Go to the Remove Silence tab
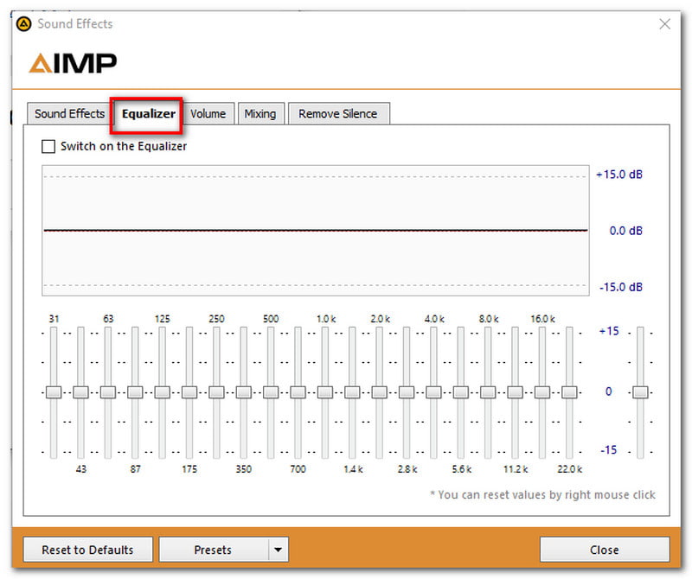The width and height of the screenshot is (692, 579). [338, 114]
